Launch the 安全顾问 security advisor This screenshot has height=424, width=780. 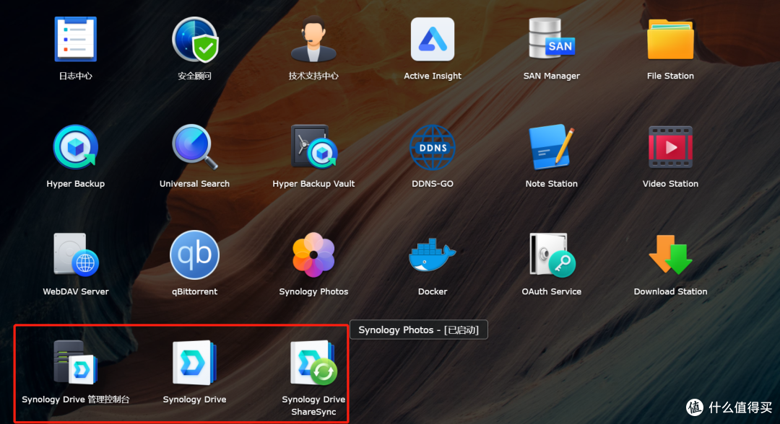coord(194,39)
